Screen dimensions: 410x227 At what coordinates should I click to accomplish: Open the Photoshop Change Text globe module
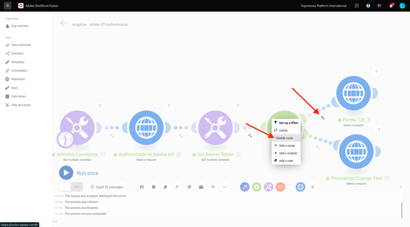pyautogui.click(x=356, y=152)
